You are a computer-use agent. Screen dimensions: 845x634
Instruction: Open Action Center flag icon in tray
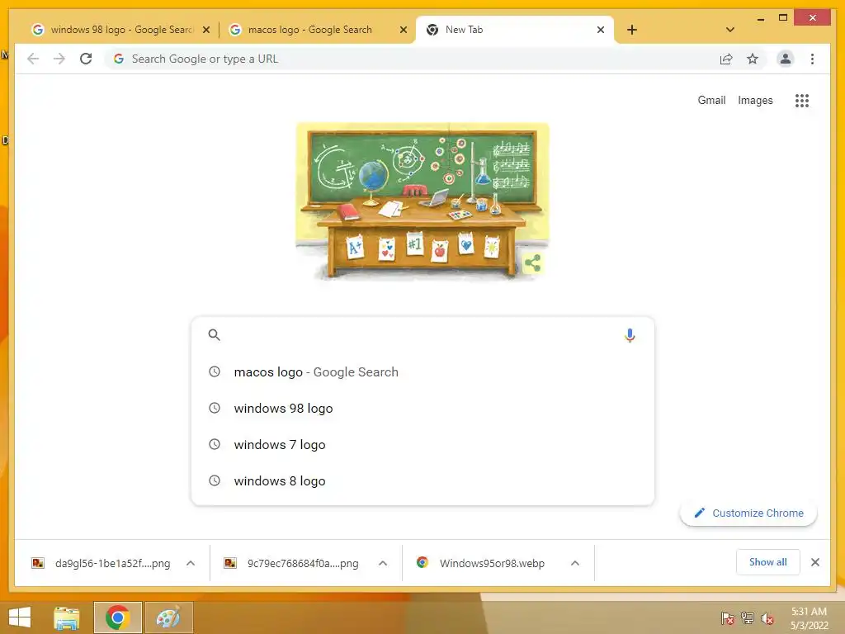[727, 618]
